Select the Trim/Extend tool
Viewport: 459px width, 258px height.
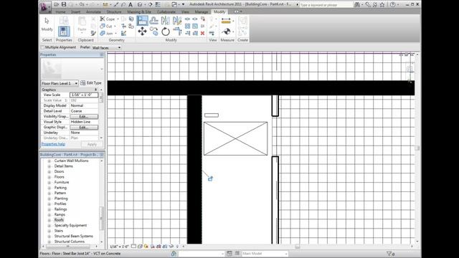[177, 31]
